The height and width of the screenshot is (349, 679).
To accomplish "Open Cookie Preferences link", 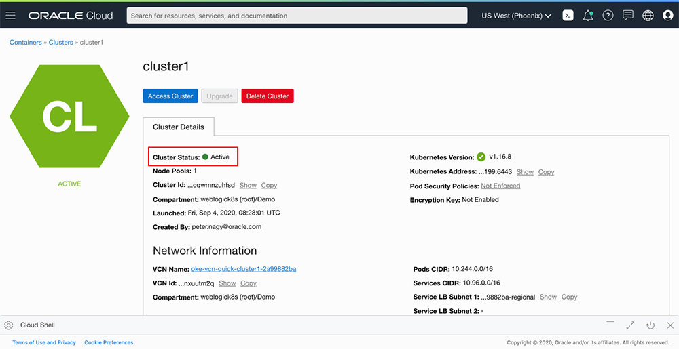I will point(109,342).
